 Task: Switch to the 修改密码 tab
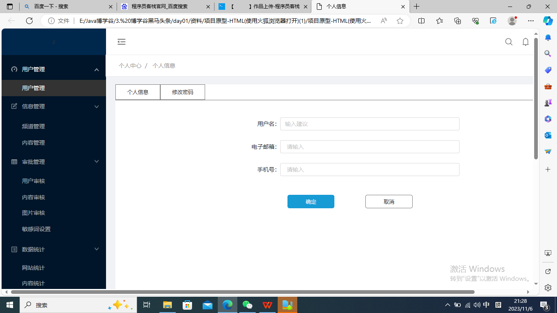[183, 92]
